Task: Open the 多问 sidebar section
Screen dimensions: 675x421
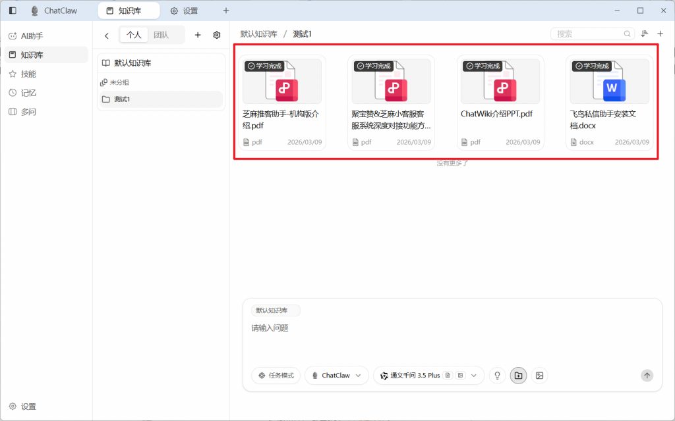Action: pyautogui.click(x=29, y=111)
